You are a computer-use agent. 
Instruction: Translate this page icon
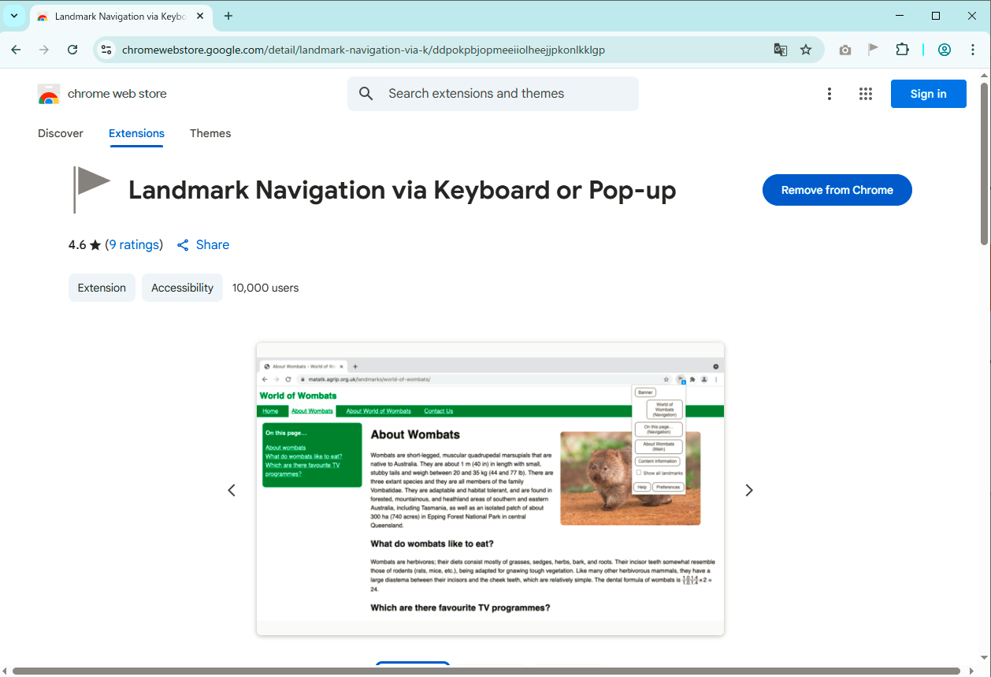781,50
